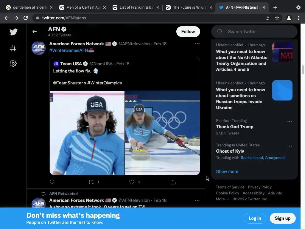Go back using the arrow beside AFN
Screen dimensions: 305x229
[x=35, y=32]
